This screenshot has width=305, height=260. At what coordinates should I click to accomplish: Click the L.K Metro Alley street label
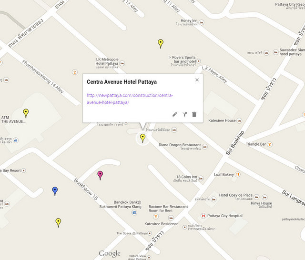pyautogui.click(x=214, y=74)
